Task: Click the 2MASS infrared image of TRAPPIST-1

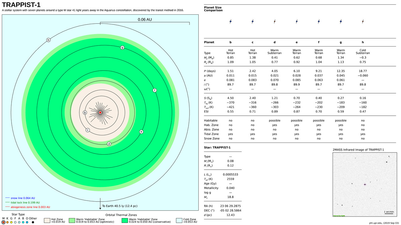Action: point(365,184)
